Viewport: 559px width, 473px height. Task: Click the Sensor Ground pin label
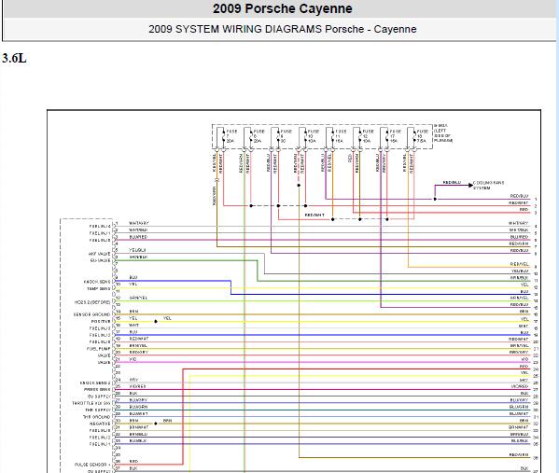pos(91,314)
